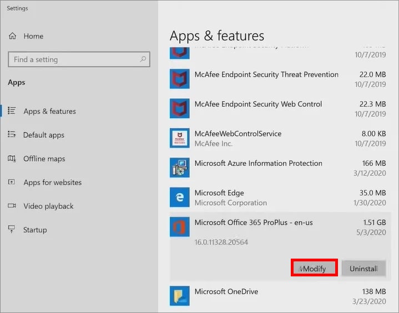Click version number 16.0.11328.20564

point(221,242)
